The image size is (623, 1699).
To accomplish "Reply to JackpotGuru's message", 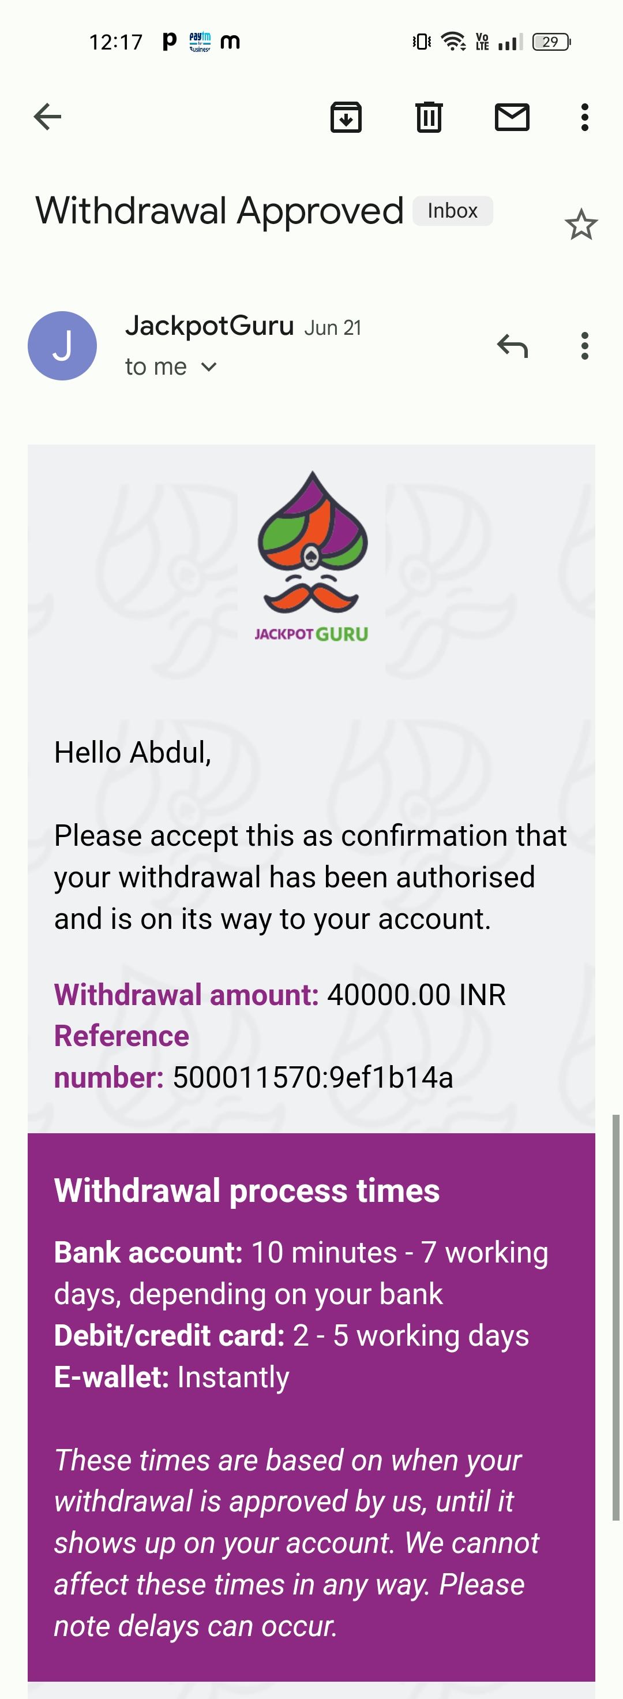I will pos(512,346).
